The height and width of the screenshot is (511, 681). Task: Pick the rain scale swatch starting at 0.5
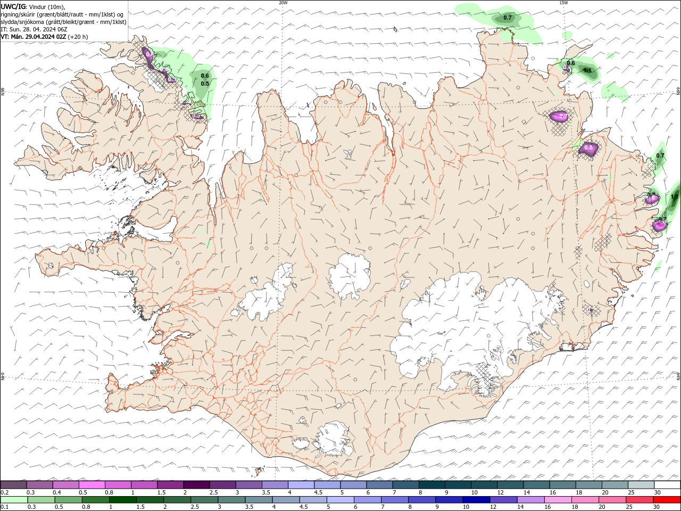69,500
